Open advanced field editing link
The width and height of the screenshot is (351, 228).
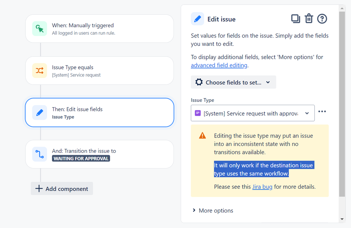tap(219, 65)
